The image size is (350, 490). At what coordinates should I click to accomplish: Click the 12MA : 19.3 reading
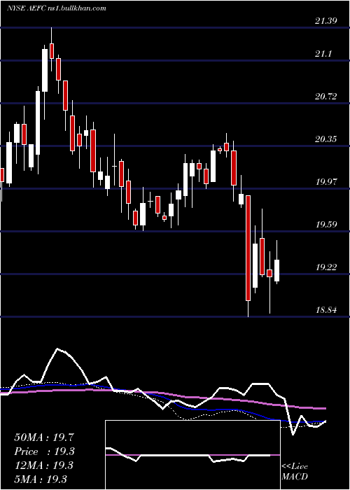[x=43, y=465]
